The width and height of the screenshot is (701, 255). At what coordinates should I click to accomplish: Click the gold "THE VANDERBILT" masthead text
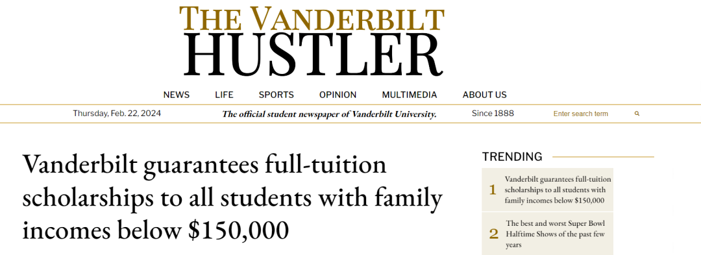pos(312,19)
